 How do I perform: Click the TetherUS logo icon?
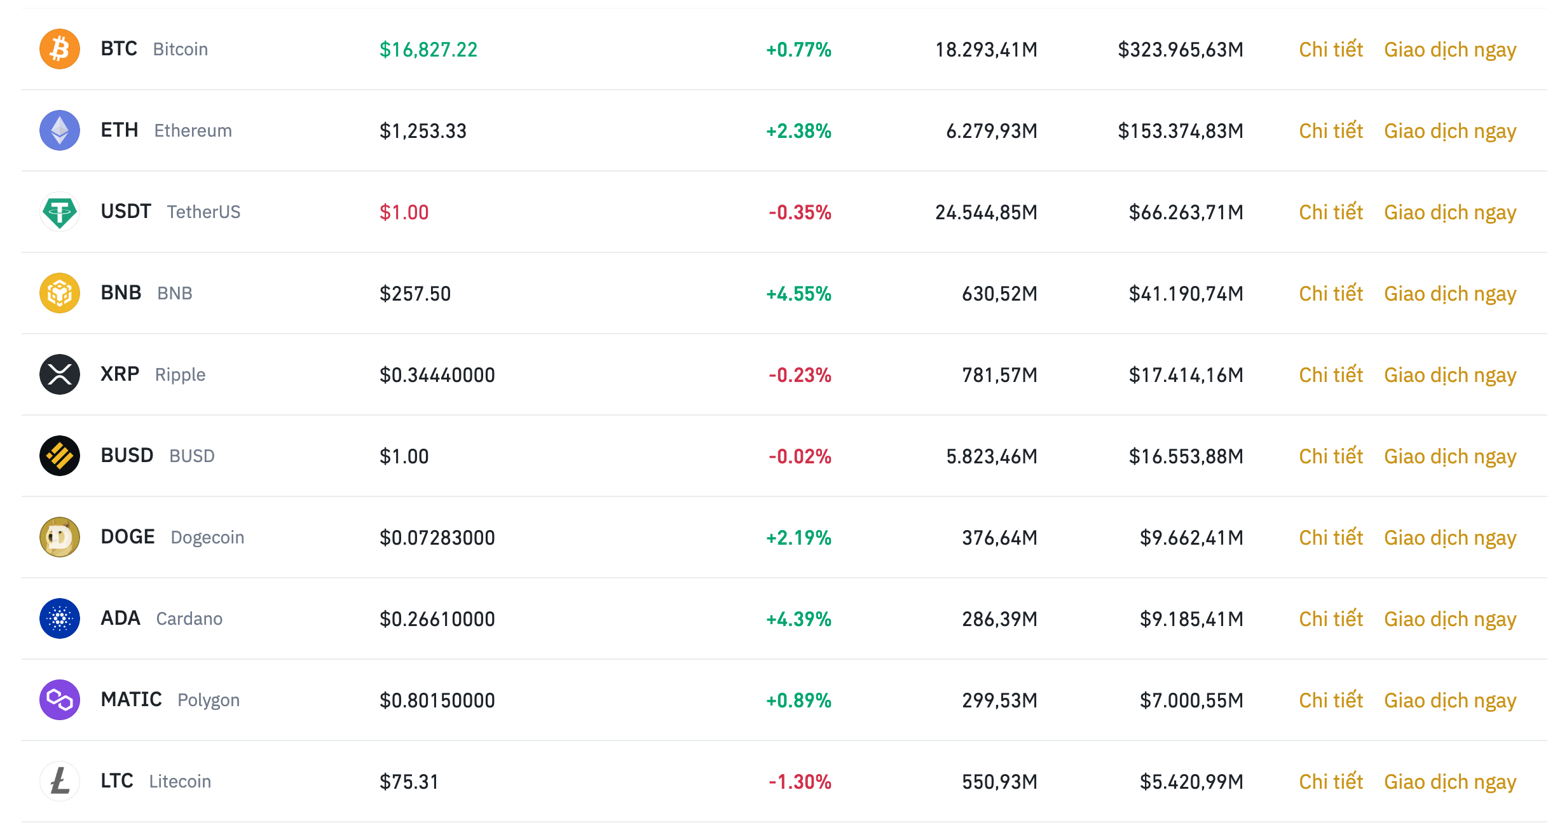pyautogui.click(x=60, y=212)
